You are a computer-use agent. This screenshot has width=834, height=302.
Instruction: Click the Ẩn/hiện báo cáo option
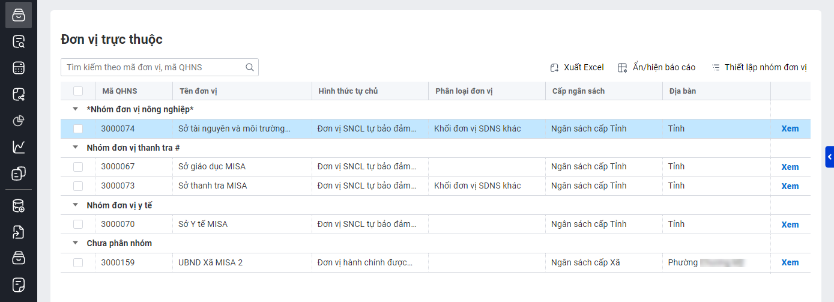(656, 67)
